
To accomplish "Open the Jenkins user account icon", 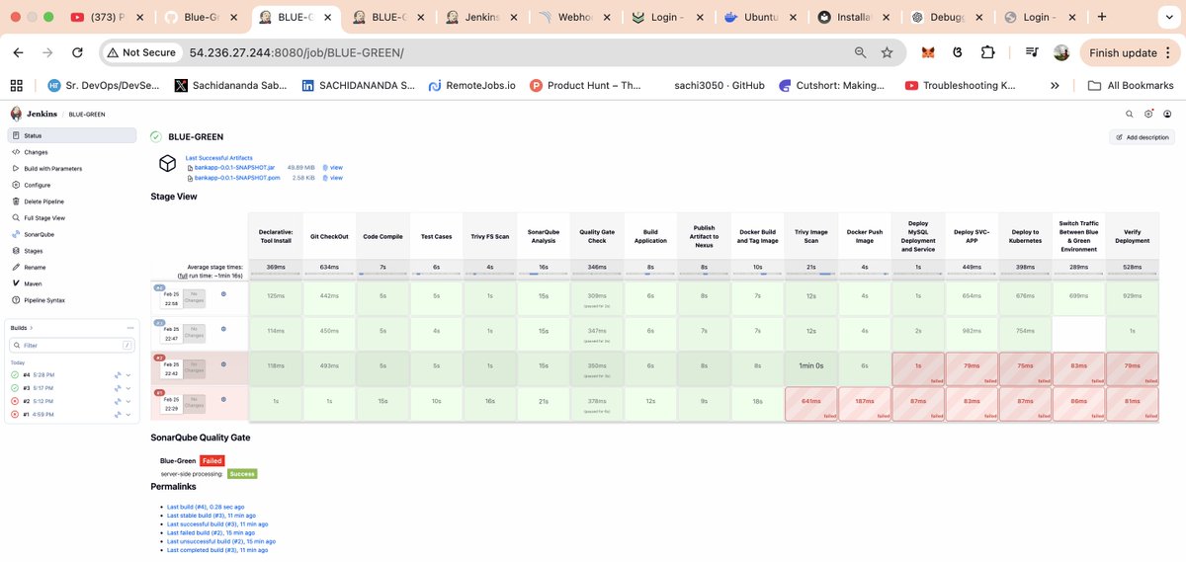I will point(1167,114).
